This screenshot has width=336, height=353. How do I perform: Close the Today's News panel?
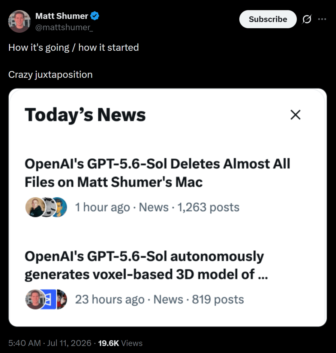click(x=295, y=115)
